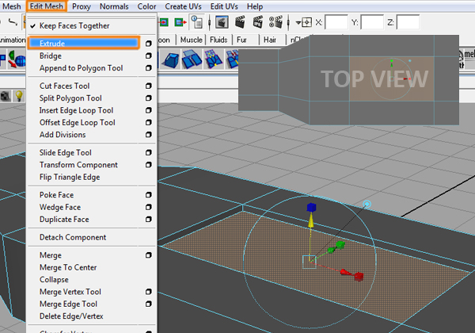Switch to the Muscle shelf tab

click(x=191, y=40)
